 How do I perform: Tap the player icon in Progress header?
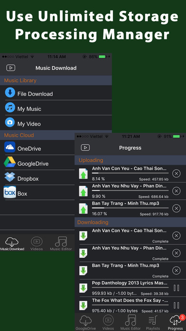point(85,147)
